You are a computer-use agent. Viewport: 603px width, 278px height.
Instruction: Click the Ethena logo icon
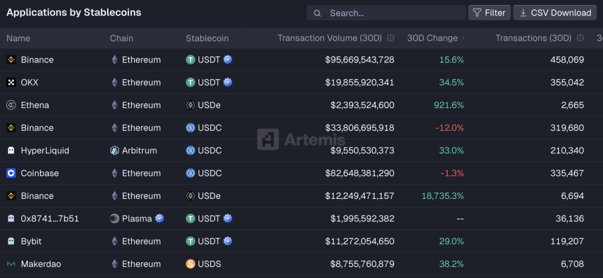(x=11, y=105)
